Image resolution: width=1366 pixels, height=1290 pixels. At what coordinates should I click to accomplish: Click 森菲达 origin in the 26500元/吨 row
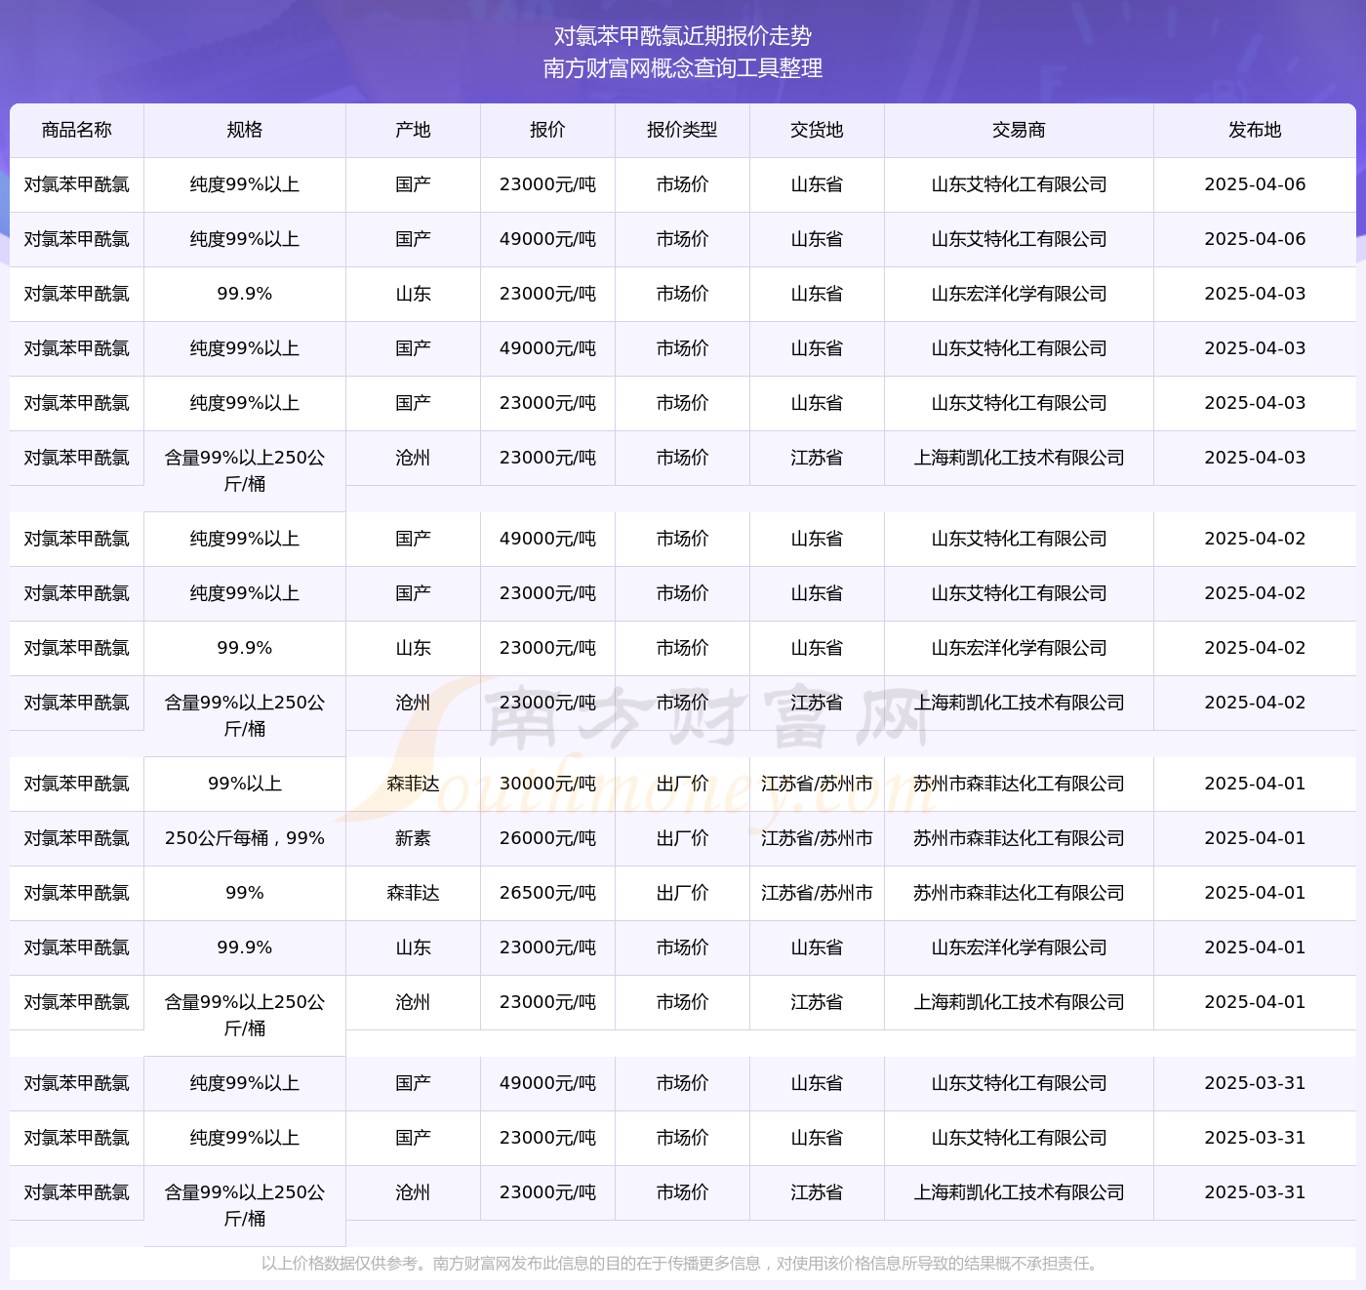(x=413, y=893)
